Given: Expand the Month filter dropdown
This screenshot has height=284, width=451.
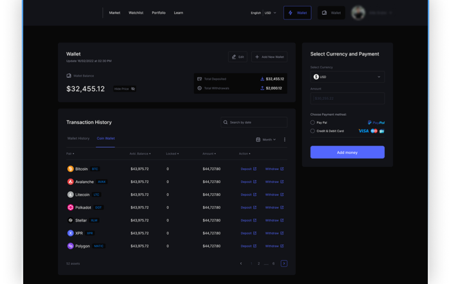Looking at the screenshot, I should click(x=265, y=139).
